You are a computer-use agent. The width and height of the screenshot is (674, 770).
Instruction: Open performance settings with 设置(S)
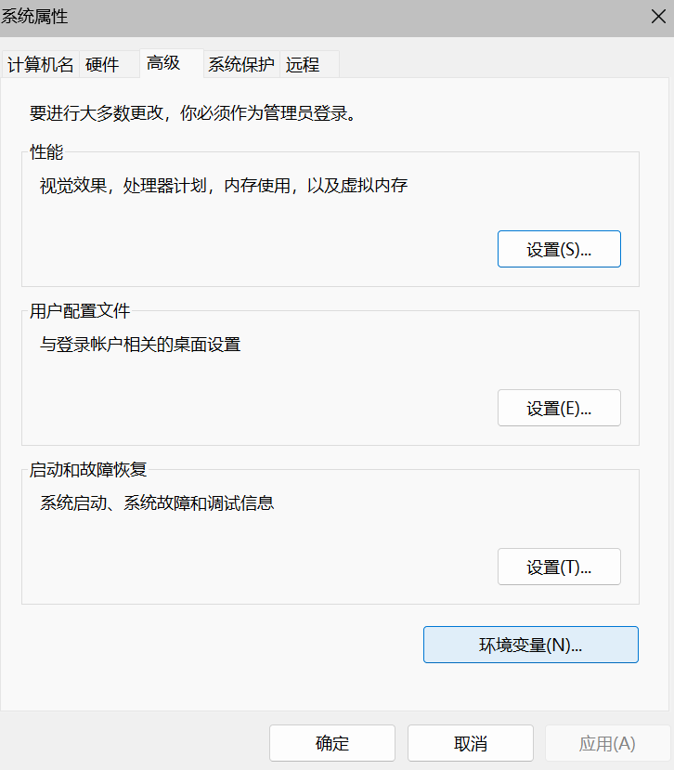(559, 249)
